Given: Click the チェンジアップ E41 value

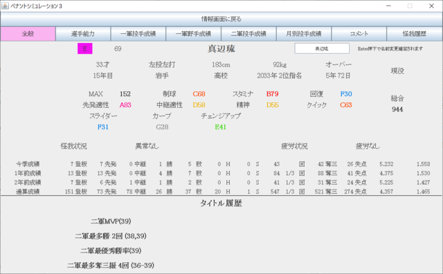Looking at the screenshot, I should 220,127.
